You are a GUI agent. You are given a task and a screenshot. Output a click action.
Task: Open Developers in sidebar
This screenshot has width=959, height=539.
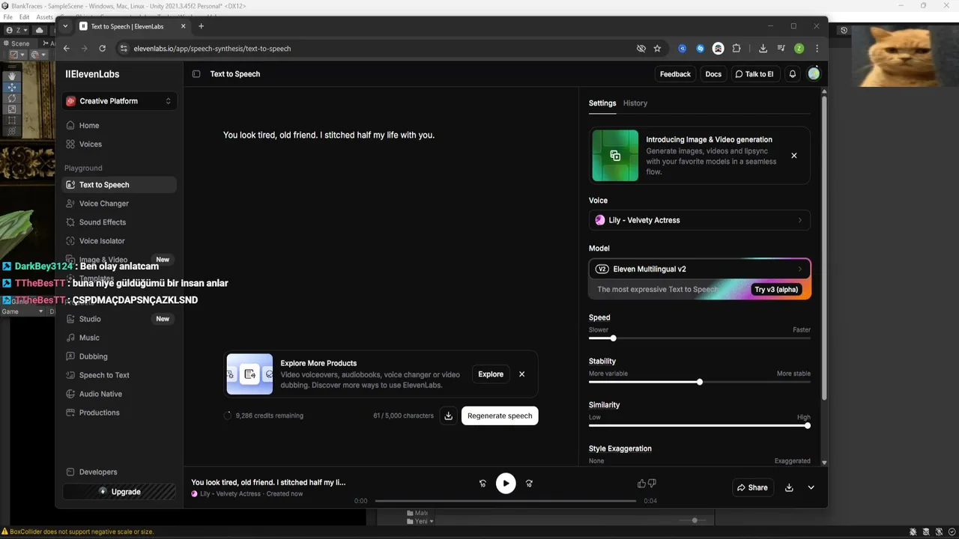click(120, 472)
